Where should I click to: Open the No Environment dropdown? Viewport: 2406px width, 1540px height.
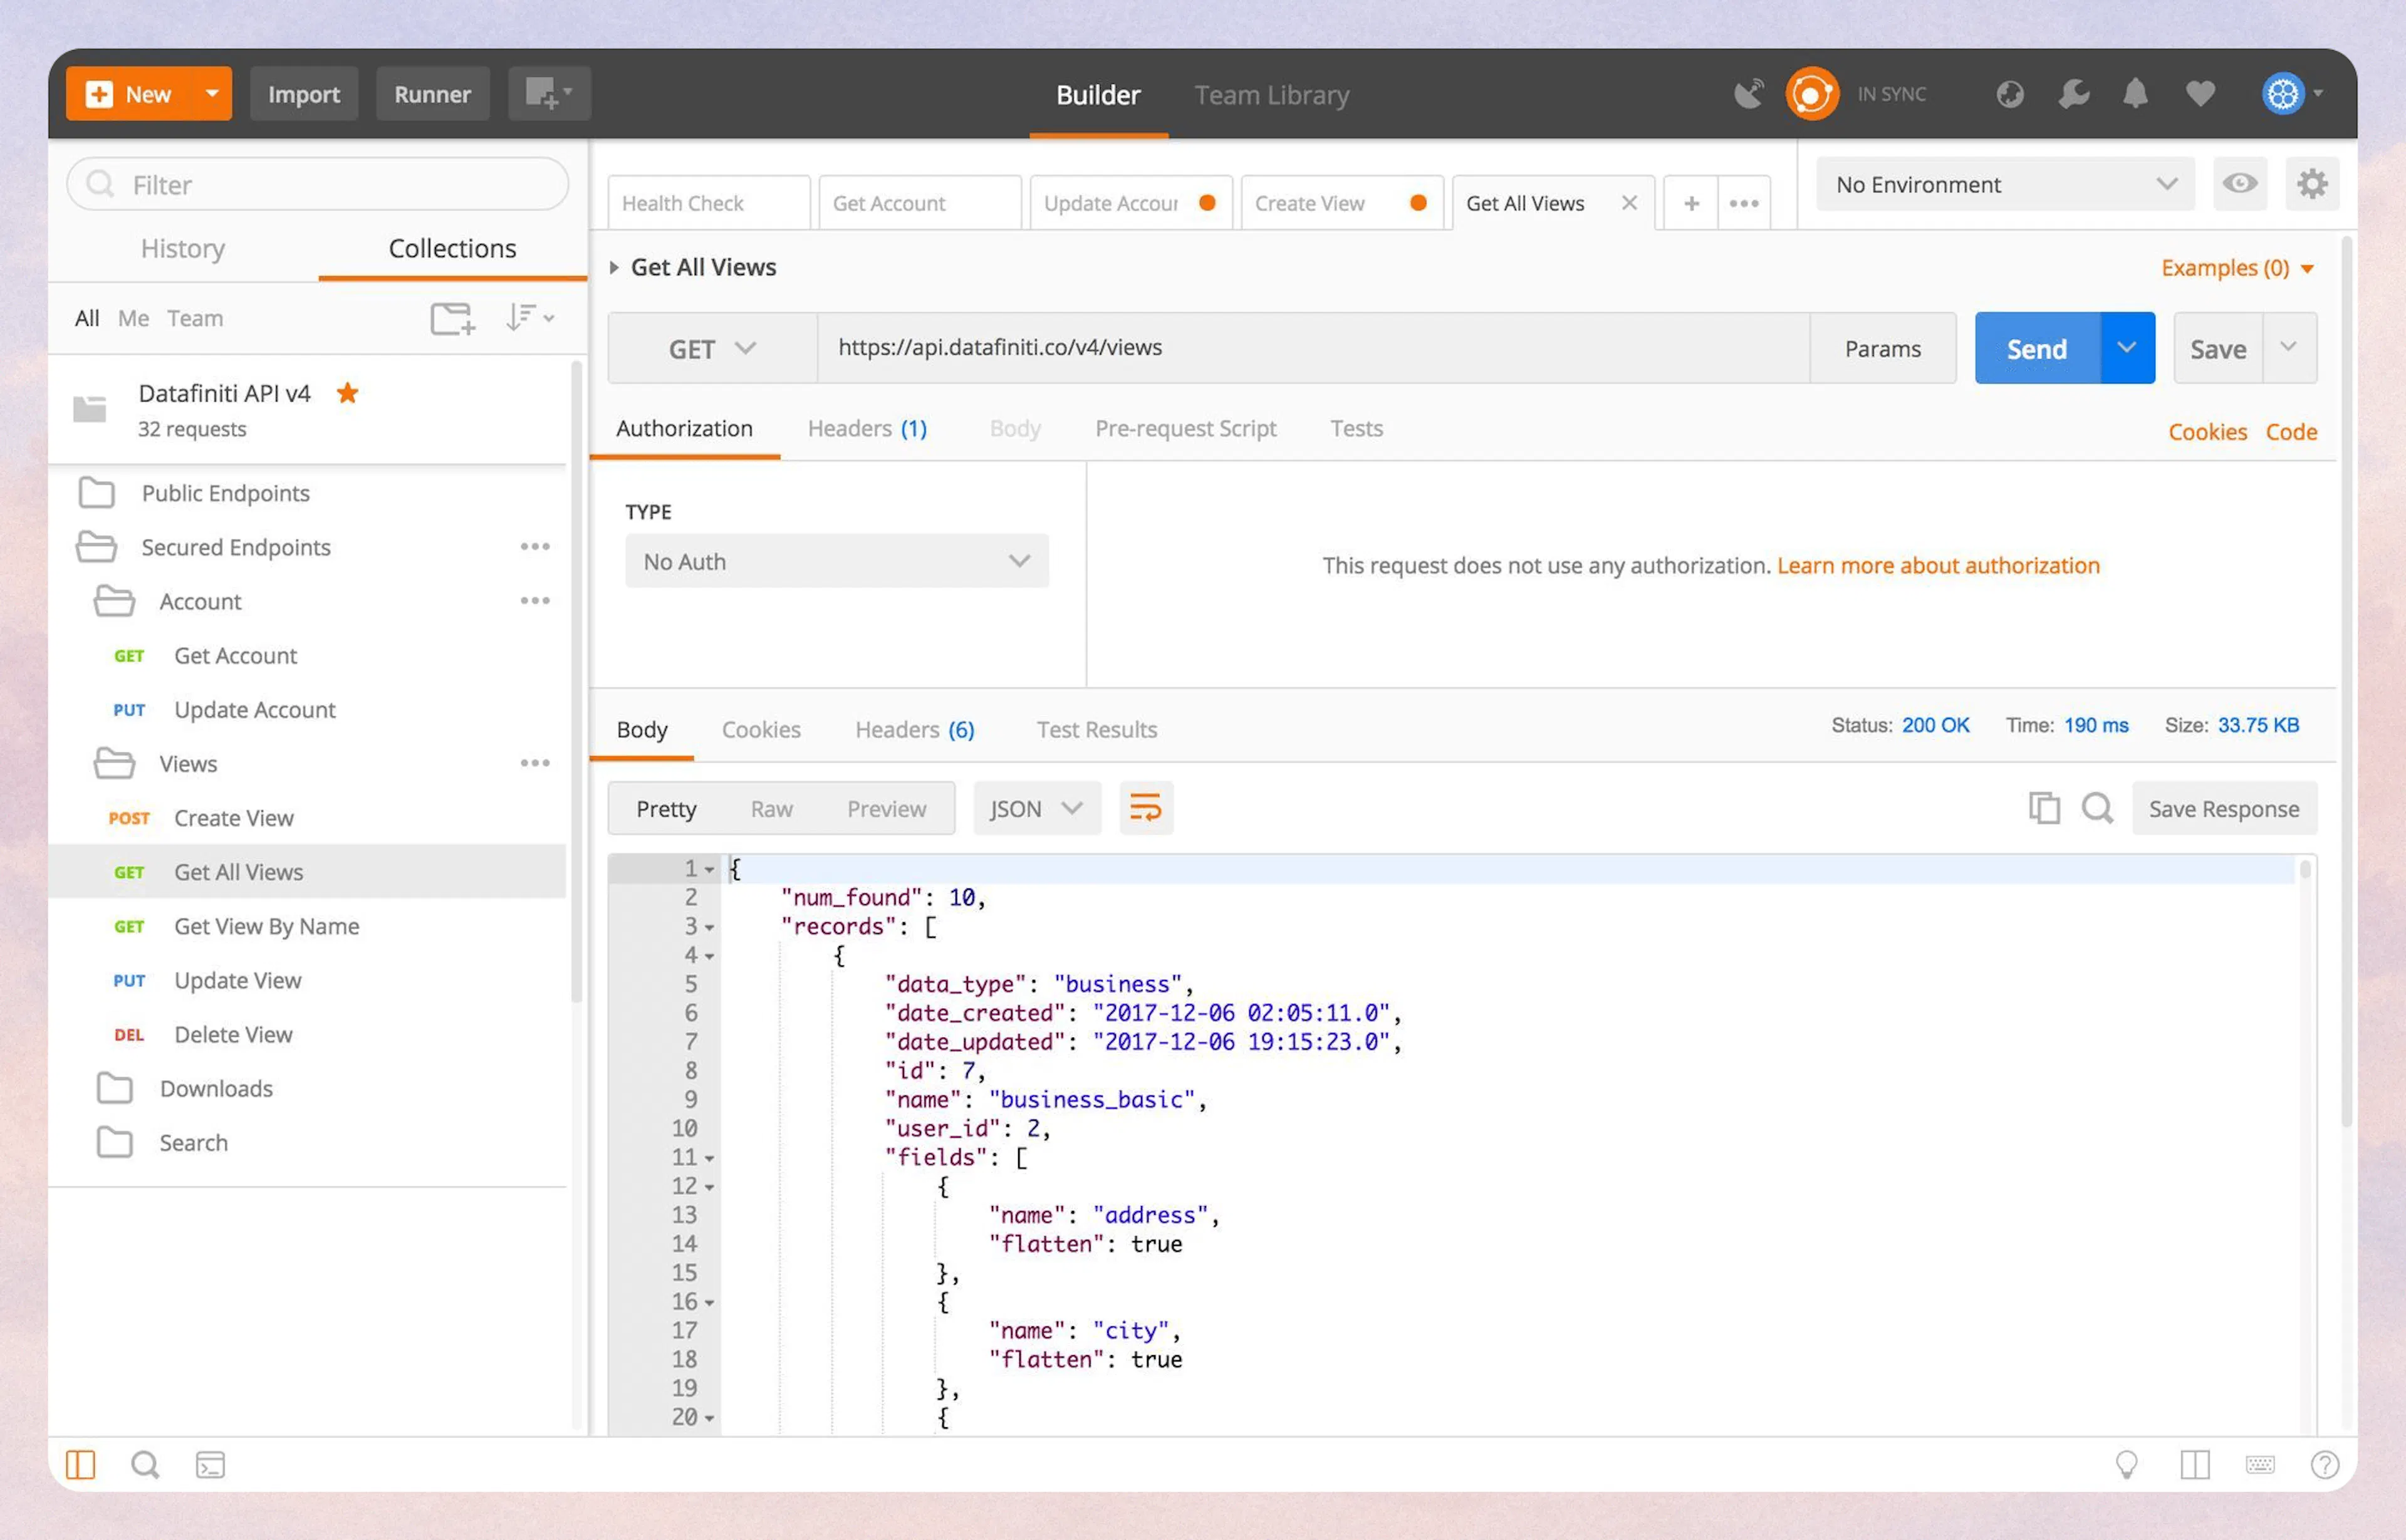pos(2004,184)
